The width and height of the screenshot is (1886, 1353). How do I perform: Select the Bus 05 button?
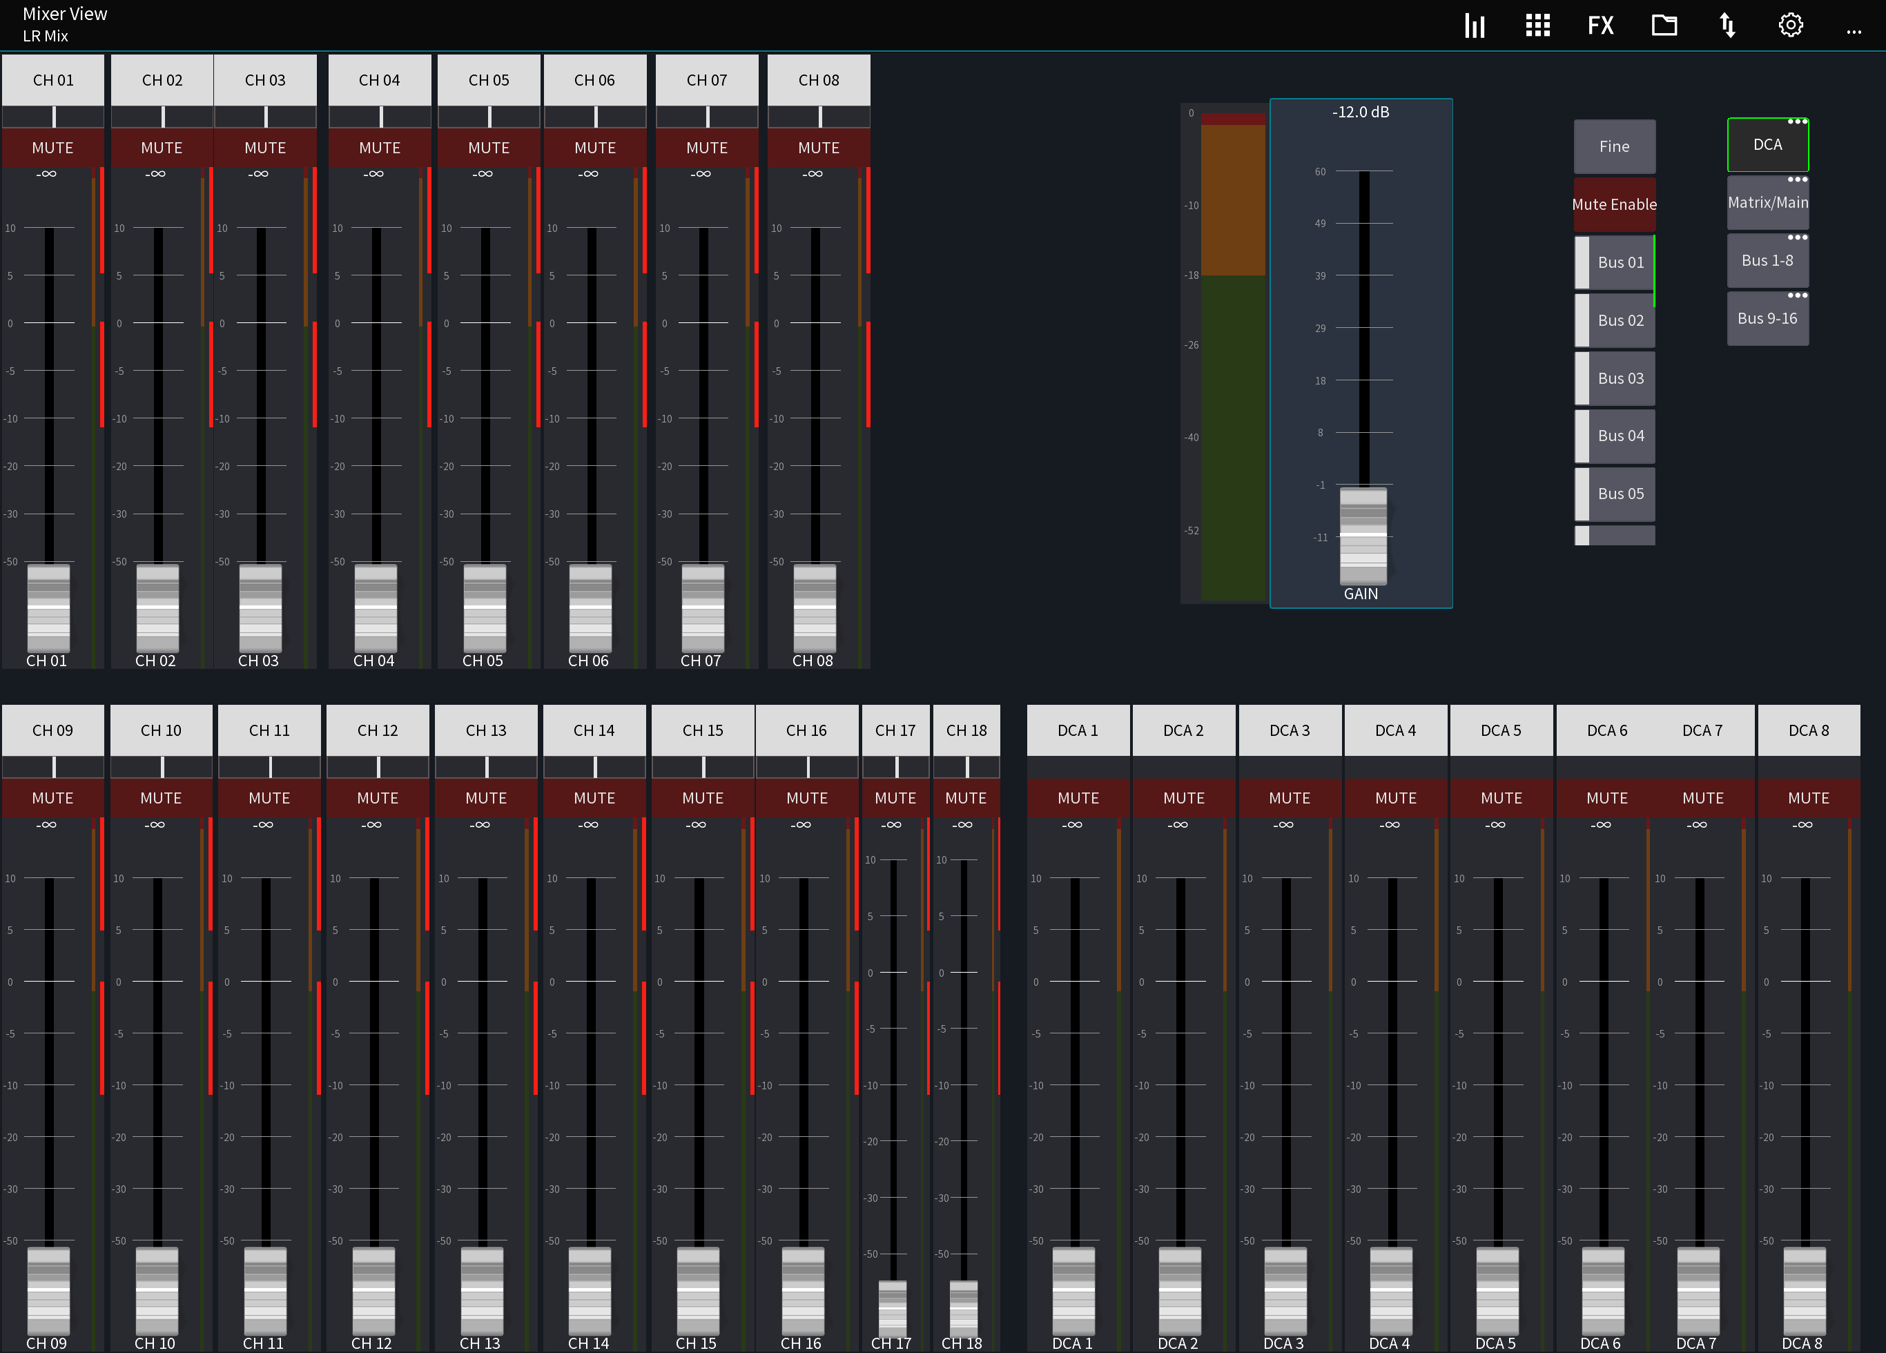point(1614,493)
